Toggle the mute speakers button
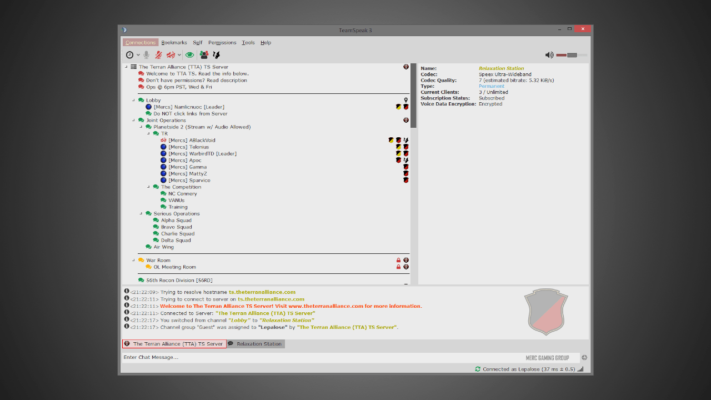Viewport: 711px width, 400px height. pos(171,55)
